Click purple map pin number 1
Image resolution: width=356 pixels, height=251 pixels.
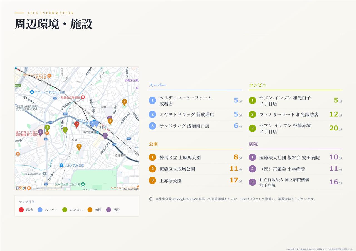105,135
